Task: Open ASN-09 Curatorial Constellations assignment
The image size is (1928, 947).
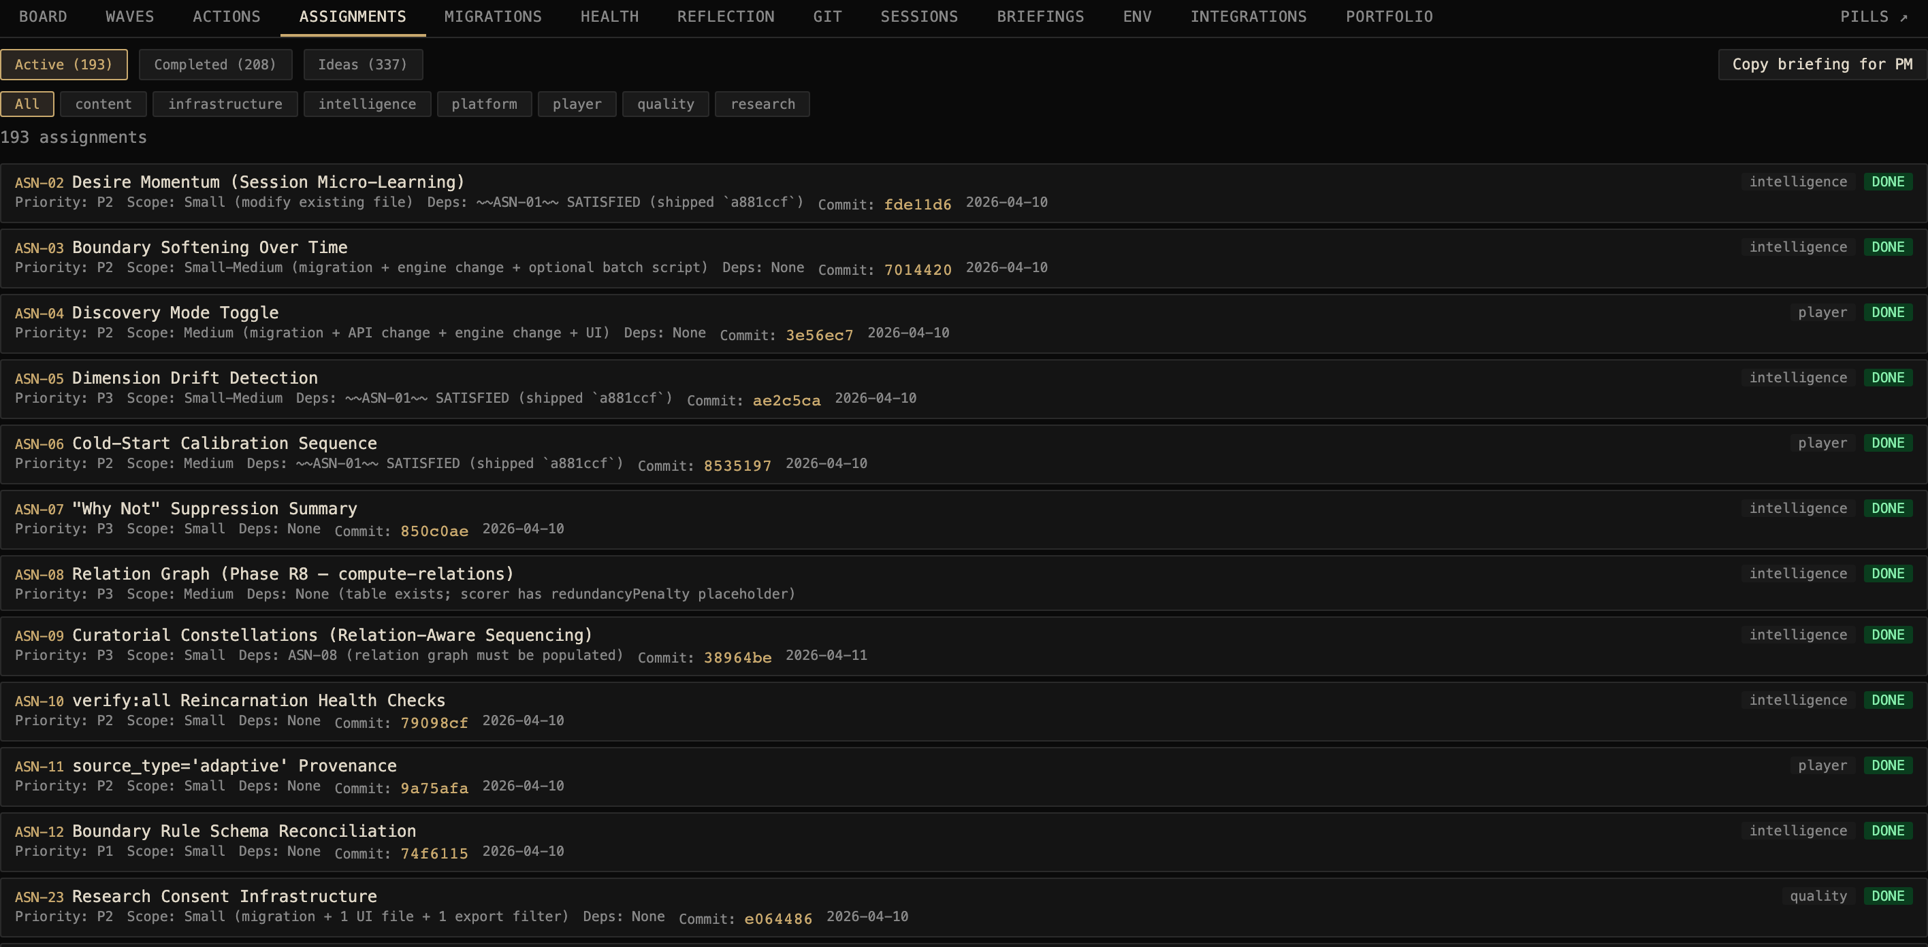Action: pyautogui.click(x=963, y=646)
